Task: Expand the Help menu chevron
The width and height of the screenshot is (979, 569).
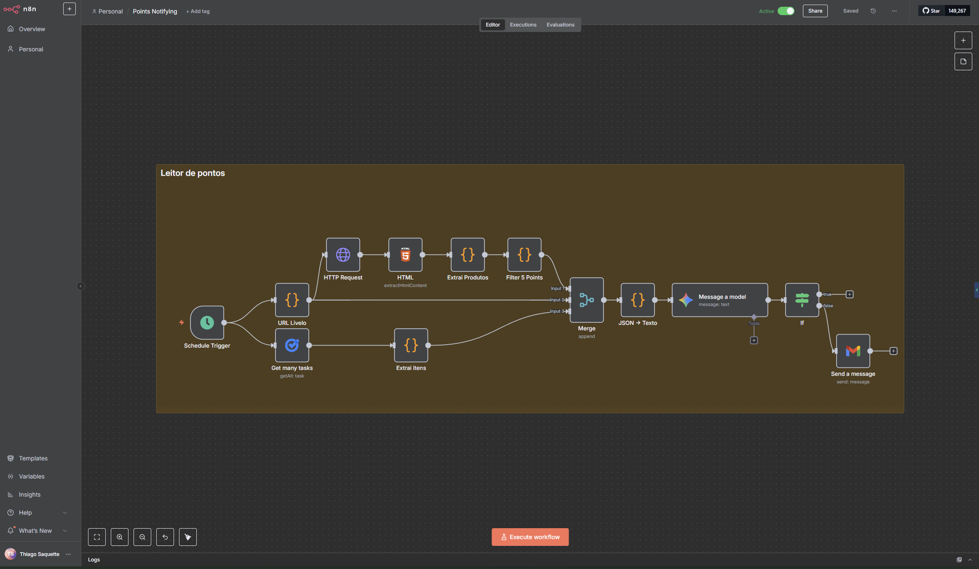Action: (x=65, y=513)
